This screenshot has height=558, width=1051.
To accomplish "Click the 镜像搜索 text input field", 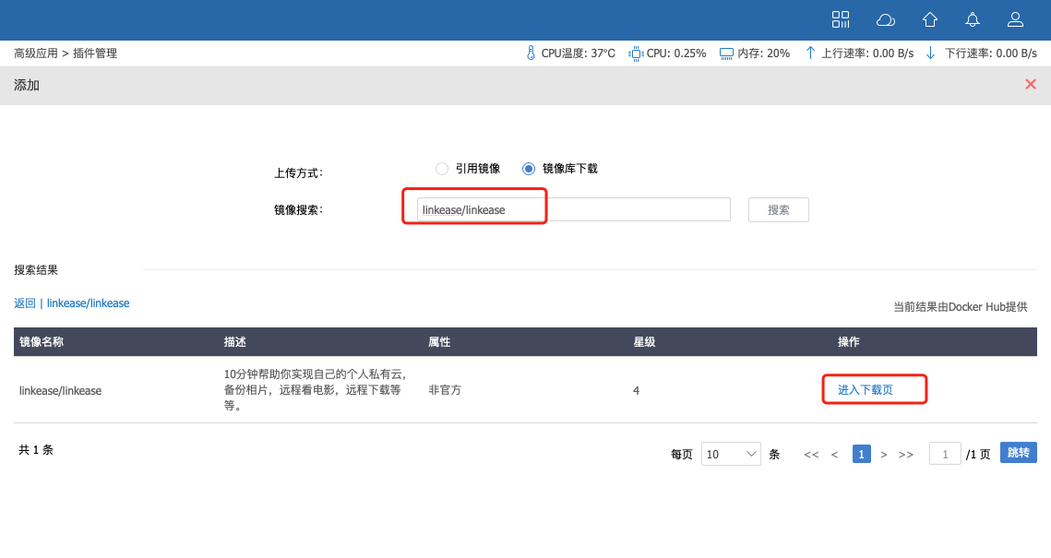I will click(573, 210).
